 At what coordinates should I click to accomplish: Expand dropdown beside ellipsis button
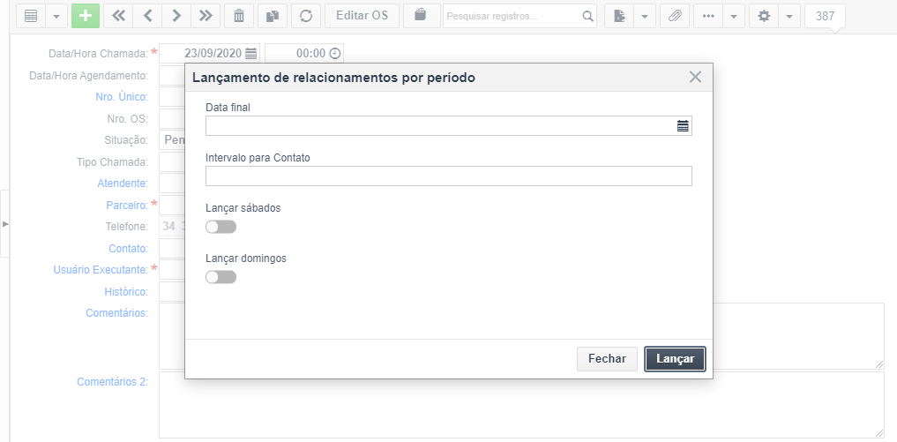coord(734,16)
